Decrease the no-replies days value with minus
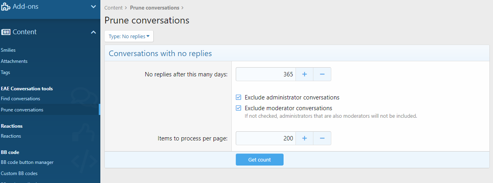Image resolution: width=493 pixels, height=183 pixels. click(322, 74)
